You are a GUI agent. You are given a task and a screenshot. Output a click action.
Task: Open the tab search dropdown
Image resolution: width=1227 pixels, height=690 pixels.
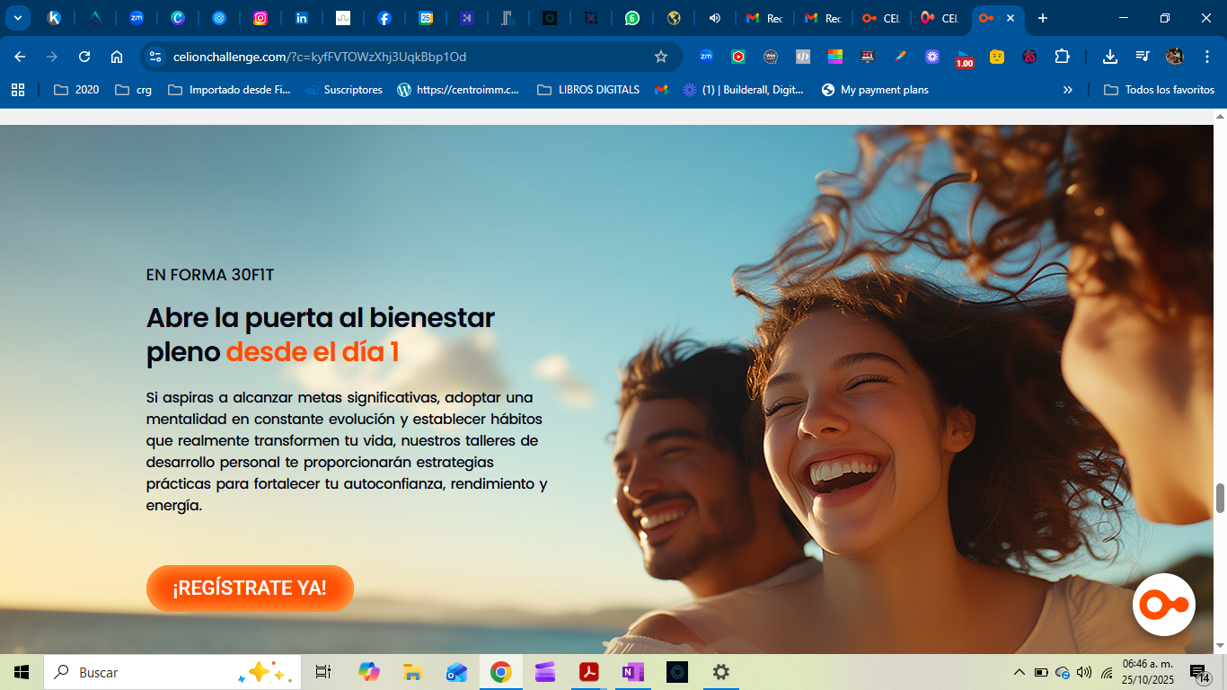click(17, 18)
